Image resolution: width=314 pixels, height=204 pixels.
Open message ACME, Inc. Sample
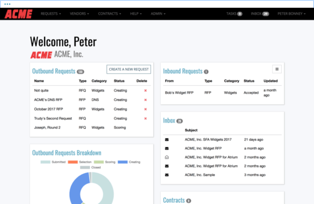(200, 175)
